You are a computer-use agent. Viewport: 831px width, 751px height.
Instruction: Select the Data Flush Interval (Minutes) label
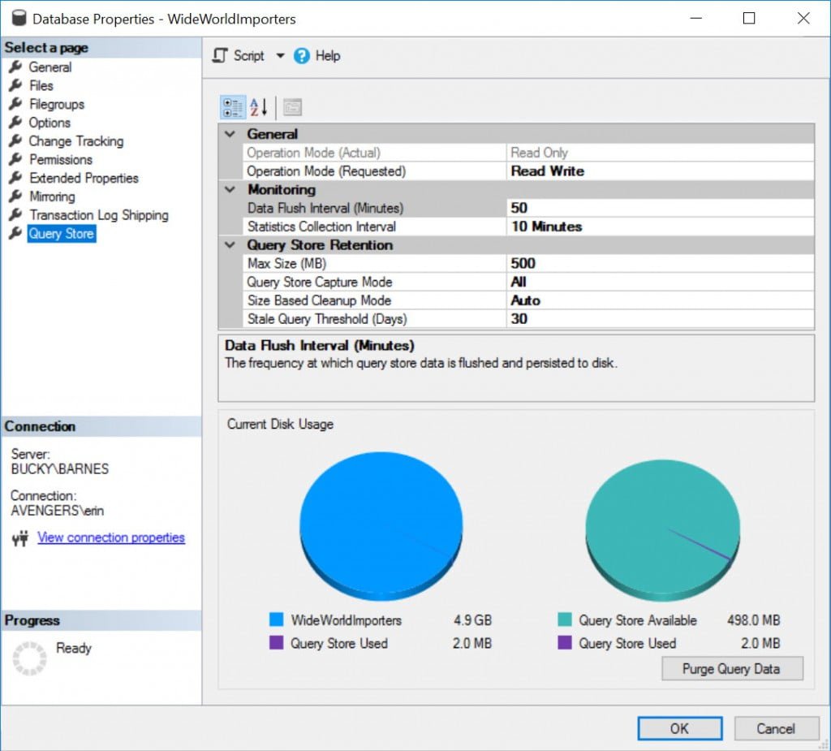(x=325, y=208)
